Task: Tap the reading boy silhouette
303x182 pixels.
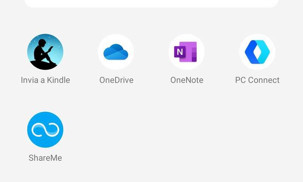Action: pyautogui.click(x=44, y=53)
